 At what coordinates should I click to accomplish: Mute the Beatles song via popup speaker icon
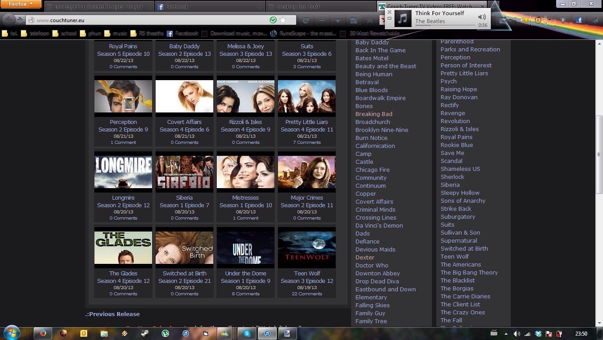pyautogui.click(x=482, y=17)
